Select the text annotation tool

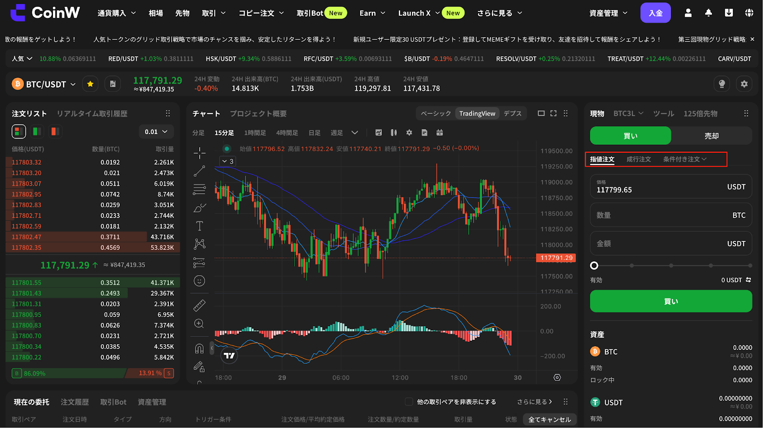(199, 226)
